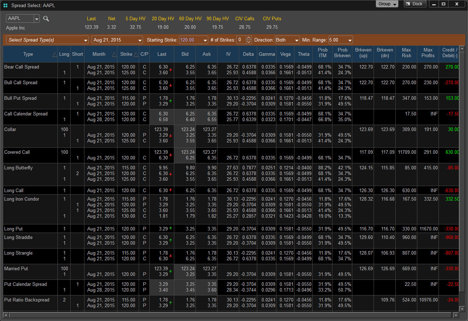Open the Aug 21, 2015 expiration dropdown
The height and width of the screenshot is (321, 468).
[117, 40]
